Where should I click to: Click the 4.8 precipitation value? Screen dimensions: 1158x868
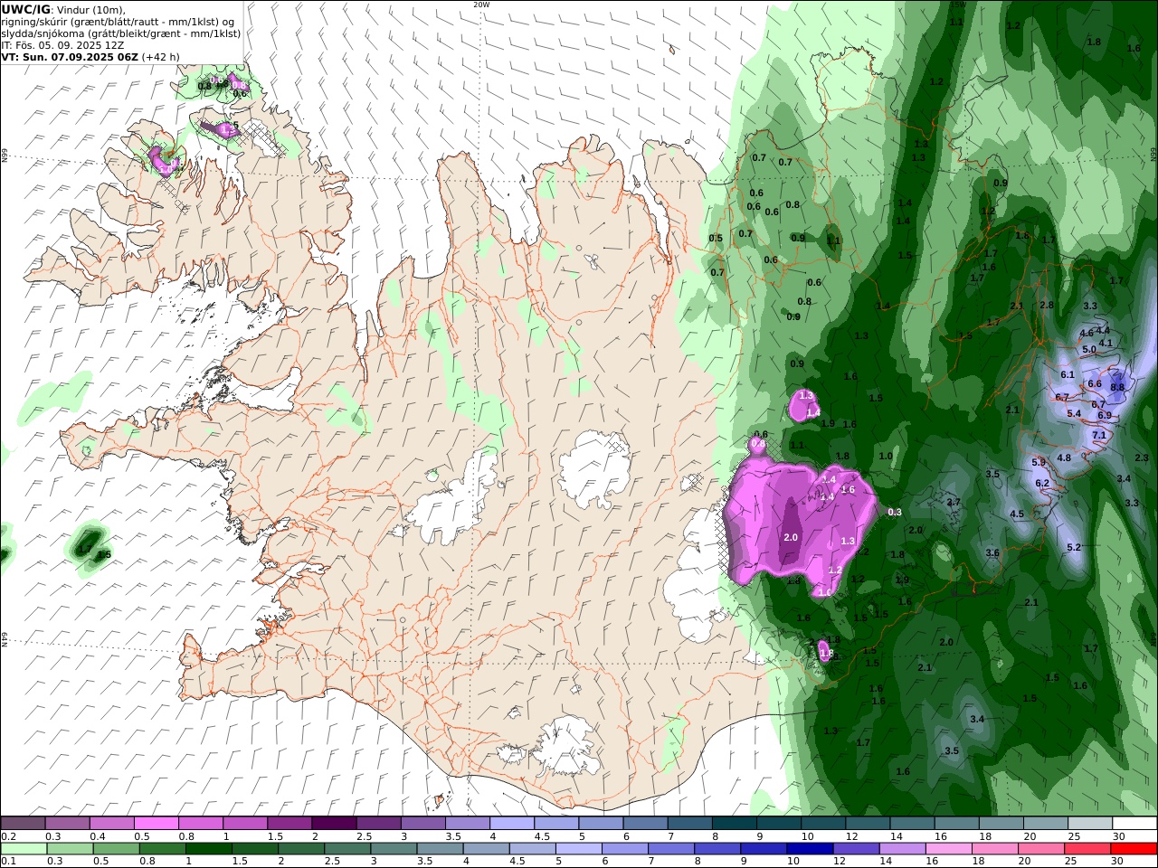pyautogui.click(x=1064, y=458)
